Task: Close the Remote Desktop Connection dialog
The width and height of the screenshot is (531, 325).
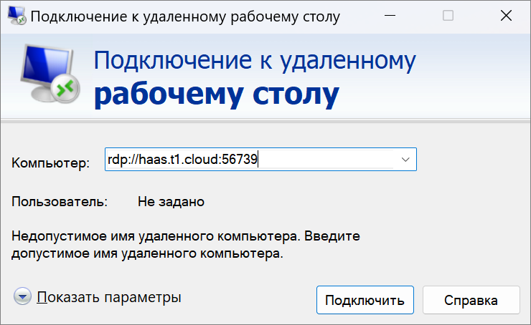Action: coord(507,16)
